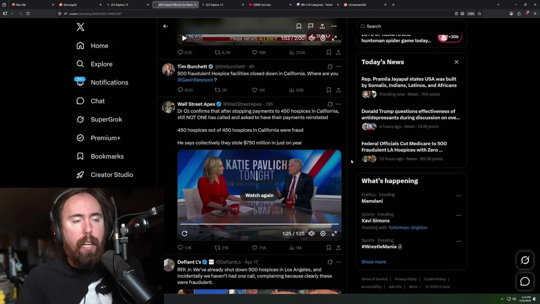Open Bookmarks in the sidebar
This screenshot has height=304, width=540.
coord(100,156)
